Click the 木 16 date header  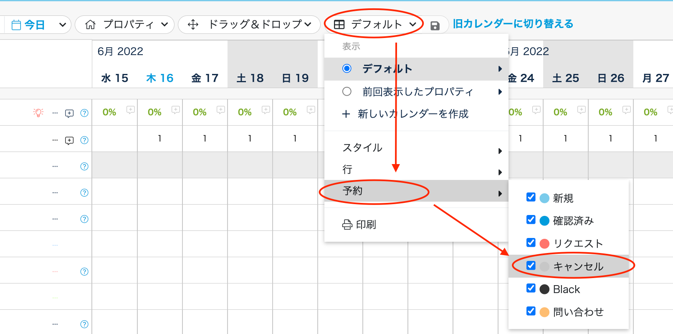160,78
